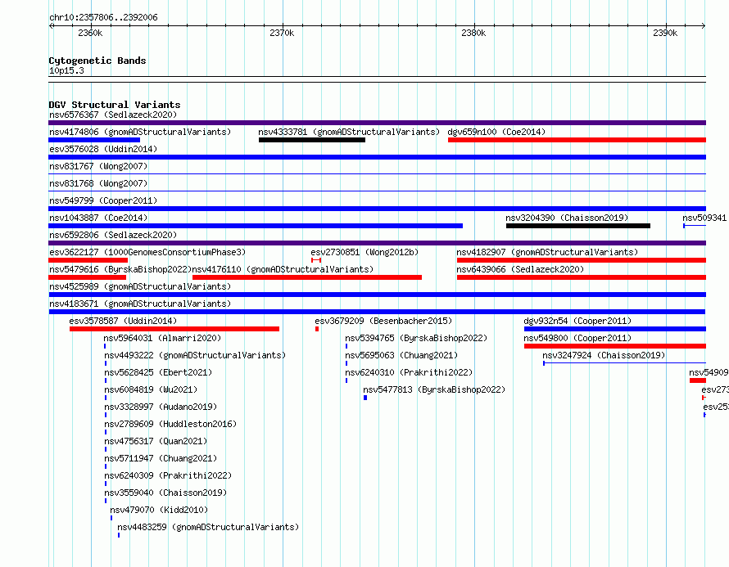Screen dimensions: 729x567
Task: Open nsv4493222 (gnomADStructuralVariants) label
Action: click(195, 355)
